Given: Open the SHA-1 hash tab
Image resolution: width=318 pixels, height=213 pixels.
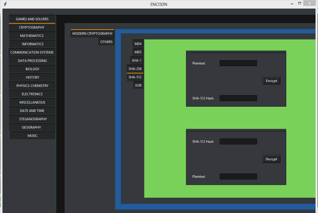Looking at the screenshot, I should 136,60.
